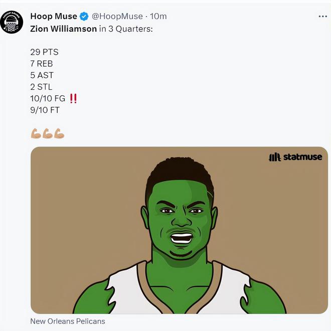The width and height of the screenshot is (331, 331).
Task: Open the 10m timestamp link
Action: [x=158, y=17]
